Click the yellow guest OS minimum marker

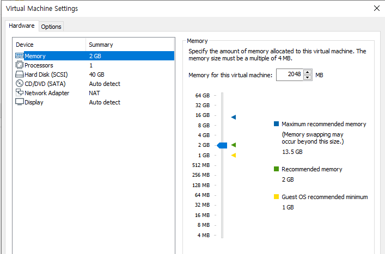[x=234, y=155]
